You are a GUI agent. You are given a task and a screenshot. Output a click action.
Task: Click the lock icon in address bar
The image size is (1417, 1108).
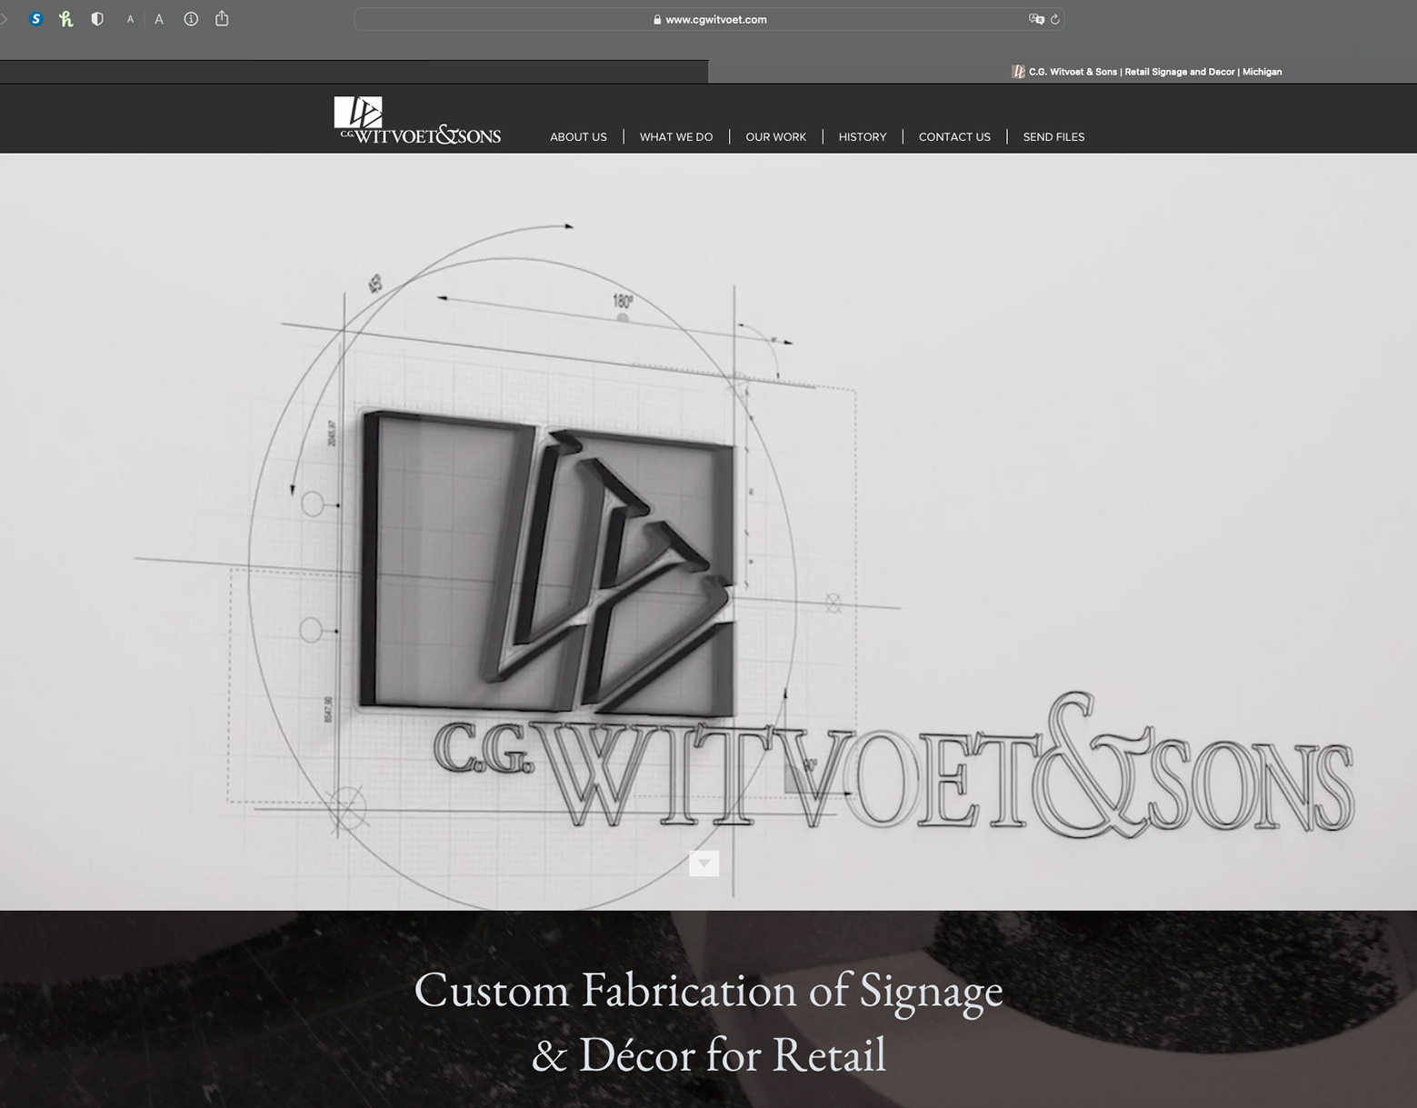pyautogui.click(x=657, y=19)
